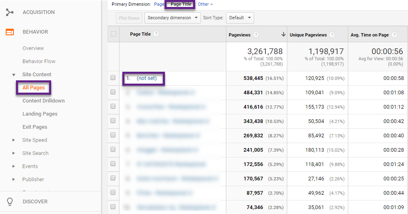Open All Pages report in sidebar
Image resolution: width=408 pixels, height=214 pixels.
pyautogui.click(x=34, y=88)
